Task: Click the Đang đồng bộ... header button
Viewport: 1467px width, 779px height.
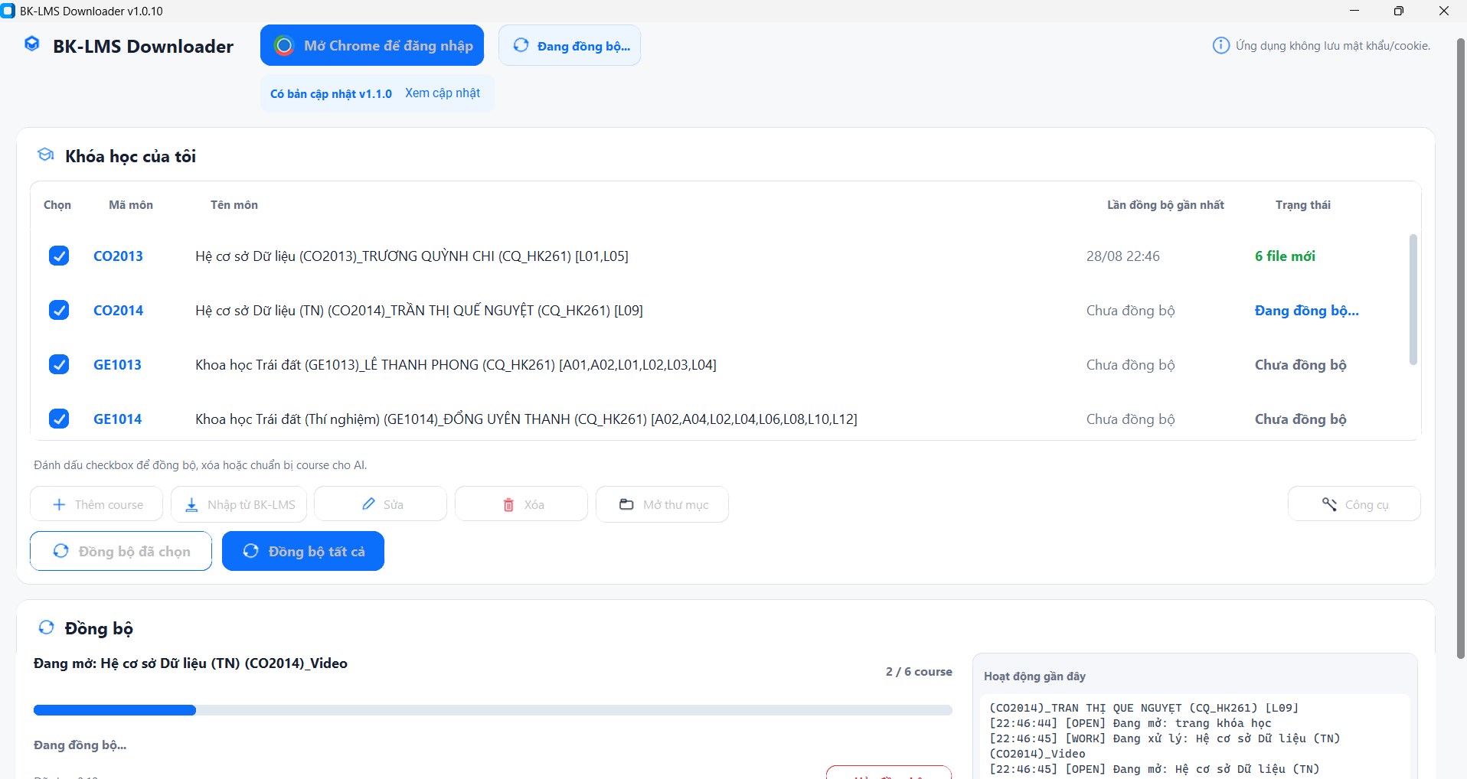Action: pos(570,45)
